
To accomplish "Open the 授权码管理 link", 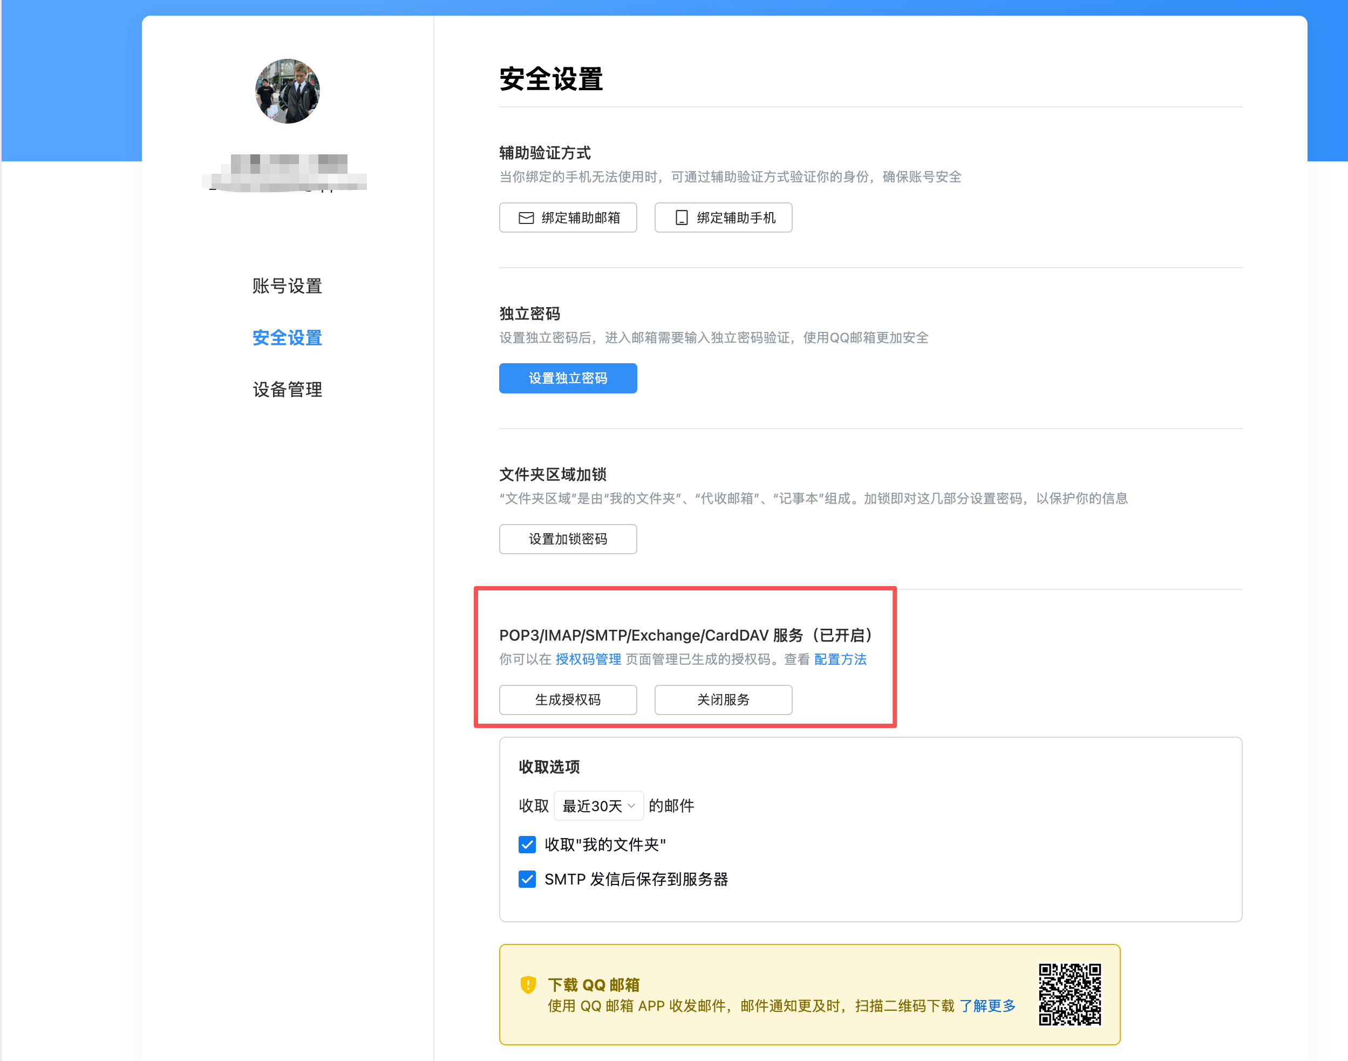I will pyautogui.click(x=588, y=659).
